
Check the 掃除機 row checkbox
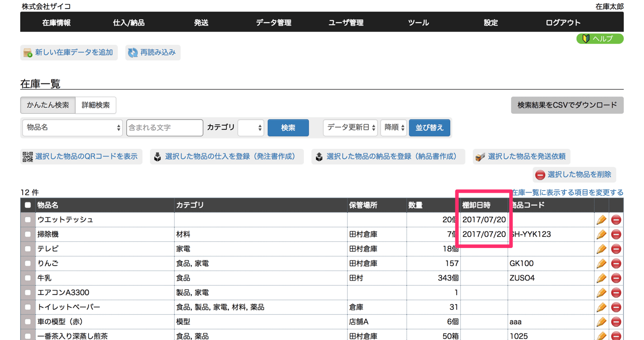pos(28,234)
